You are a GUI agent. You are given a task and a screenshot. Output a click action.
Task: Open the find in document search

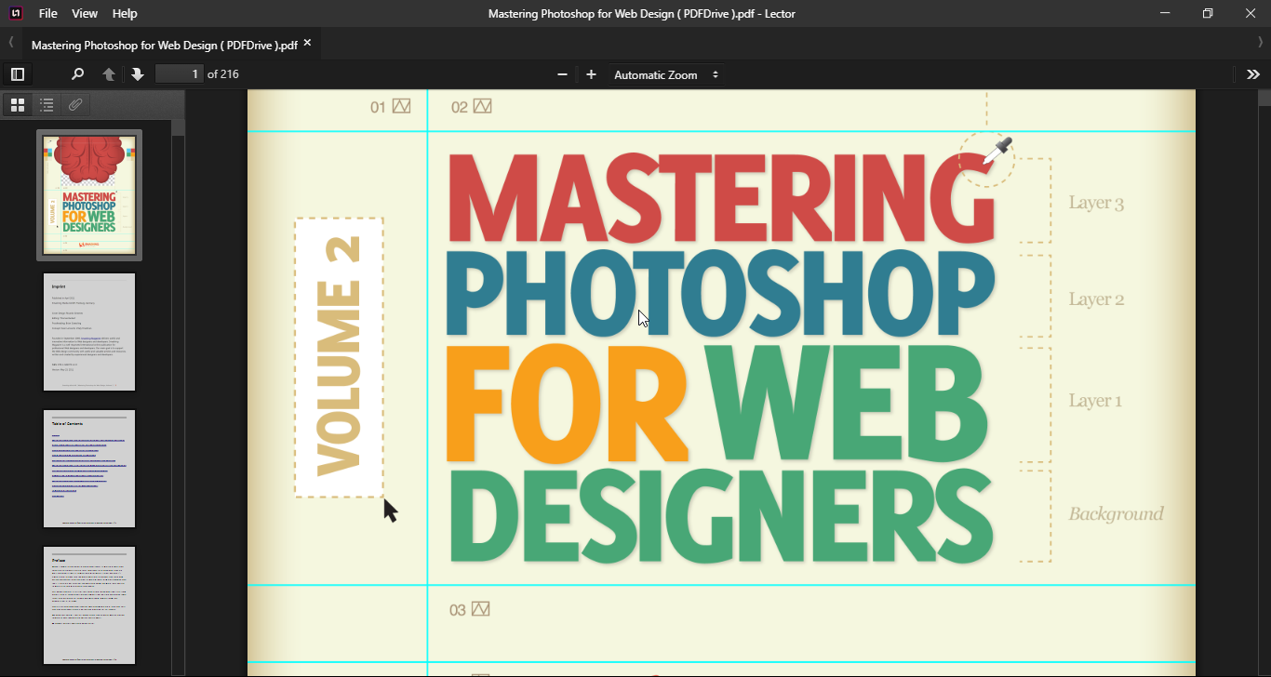pyautogui.click(x=78, y=74)
